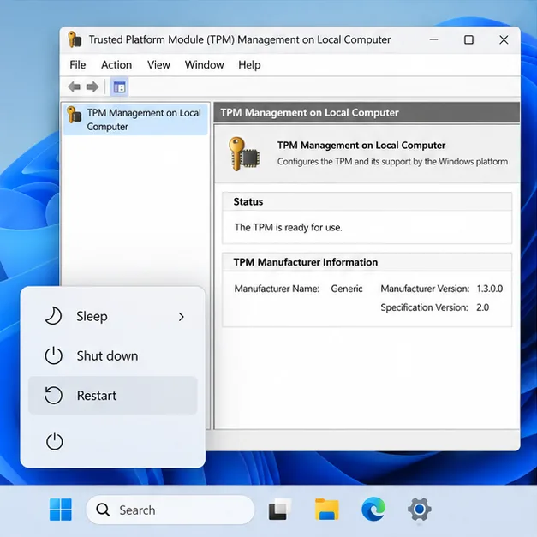Open the Help menu
537x537 pixels.
[x=249, y=65]
